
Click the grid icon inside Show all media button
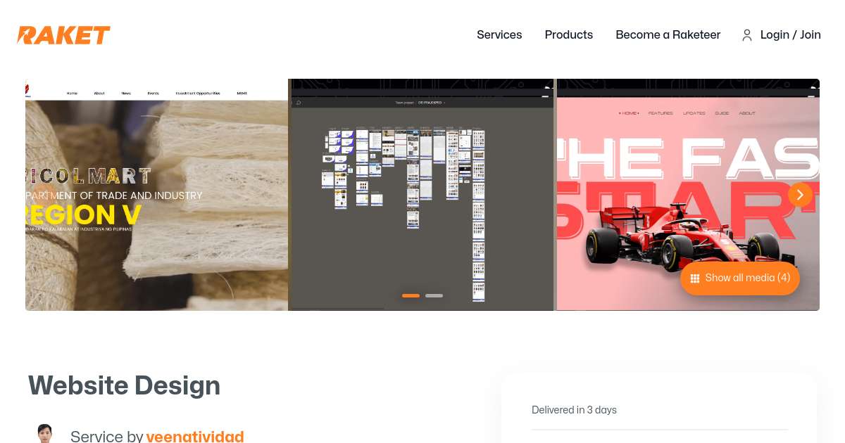[x=695, y=278]
